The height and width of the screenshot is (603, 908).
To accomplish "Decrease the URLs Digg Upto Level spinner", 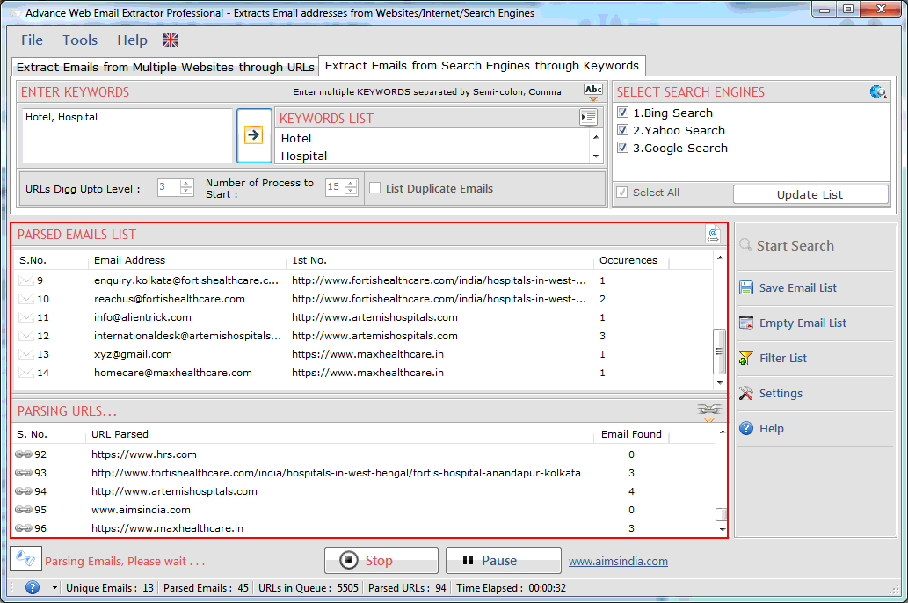I will 186,191.
